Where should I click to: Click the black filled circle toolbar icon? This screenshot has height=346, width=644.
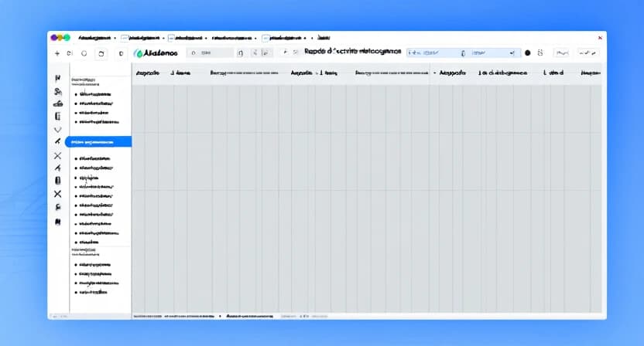528,53
